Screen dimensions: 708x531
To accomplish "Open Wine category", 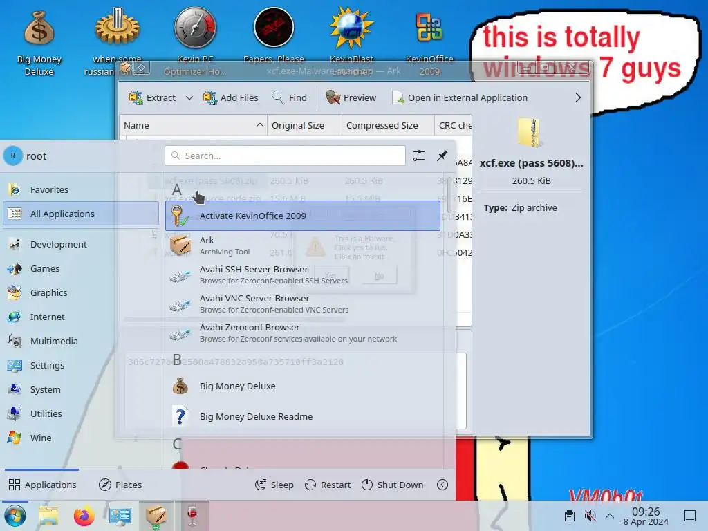I will coord(80,438).
